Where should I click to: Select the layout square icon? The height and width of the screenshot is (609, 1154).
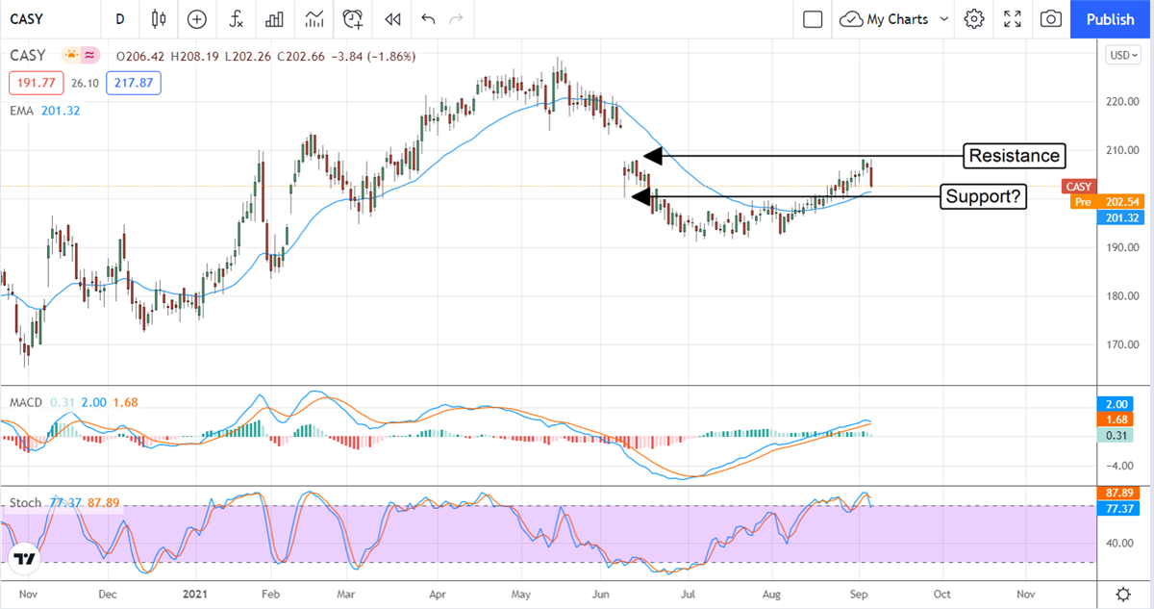pyautogui.click(x=813, y=19)
